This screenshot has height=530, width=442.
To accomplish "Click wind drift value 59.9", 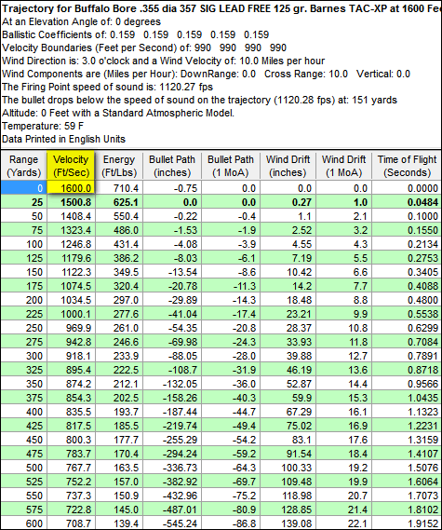I will (x=288, y=398).
